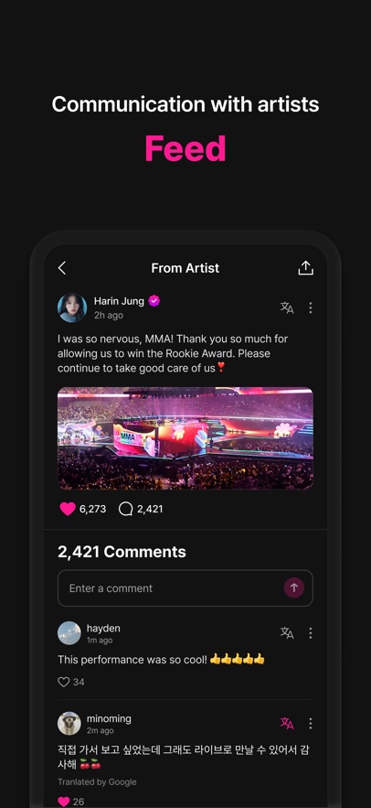View the MMA stage photo
This screenshot has height=808, width=371.
185,438
